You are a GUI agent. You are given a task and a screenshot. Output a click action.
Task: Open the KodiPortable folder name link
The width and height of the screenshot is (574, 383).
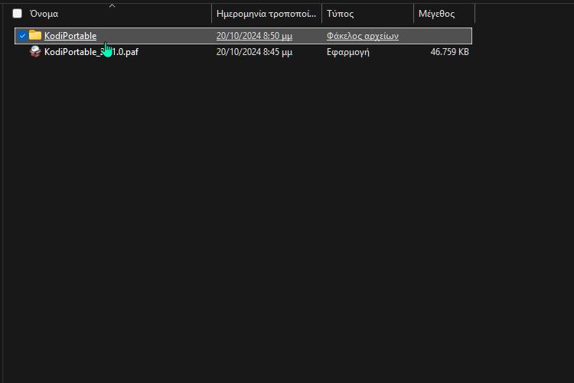point(70,36)
